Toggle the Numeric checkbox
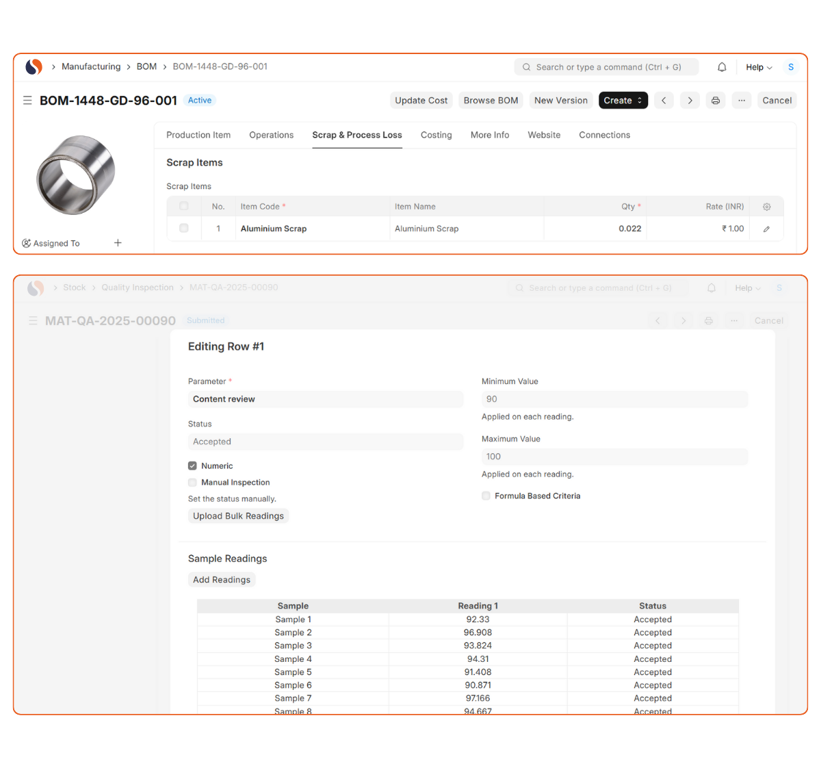The width and height of the screenshot is (821, 768). (x=192, y=466)
